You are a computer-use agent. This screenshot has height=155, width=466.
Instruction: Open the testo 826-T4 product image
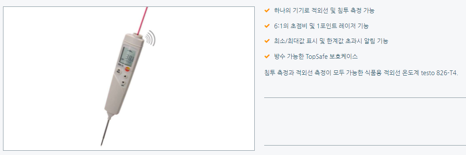click(x=129, y=79)
